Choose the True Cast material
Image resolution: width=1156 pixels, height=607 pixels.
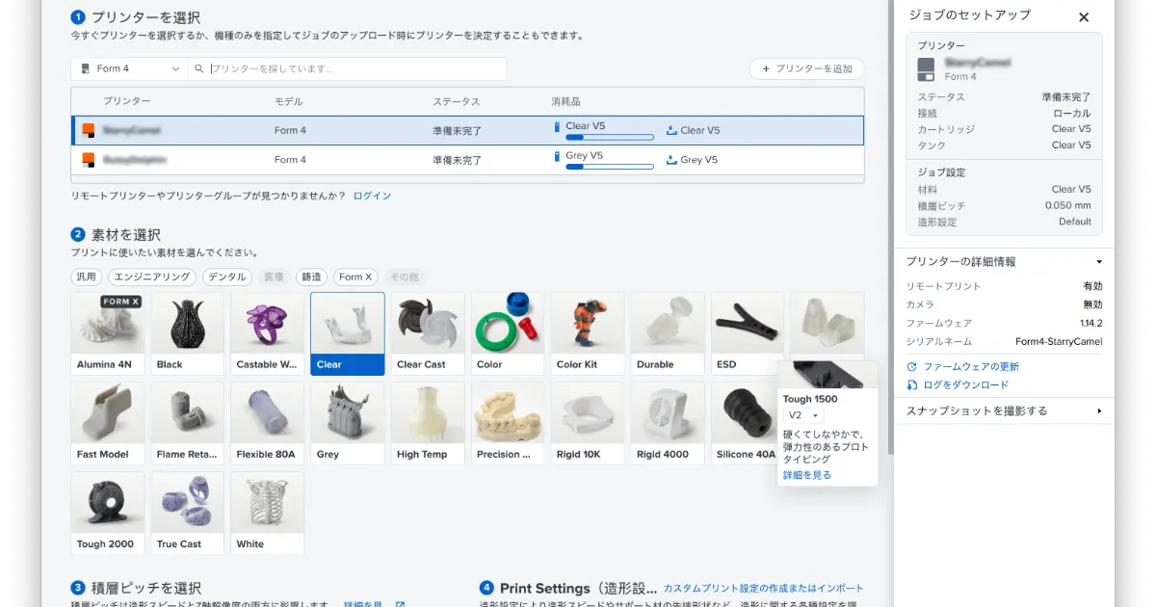188,513
